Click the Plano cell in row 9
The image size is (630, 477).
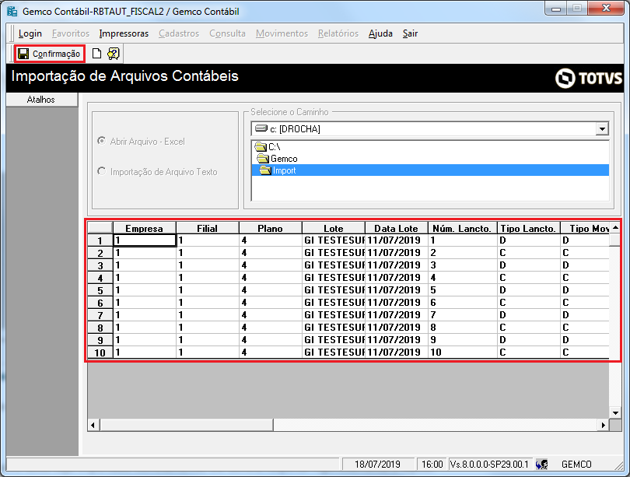[x=271, y=340]
